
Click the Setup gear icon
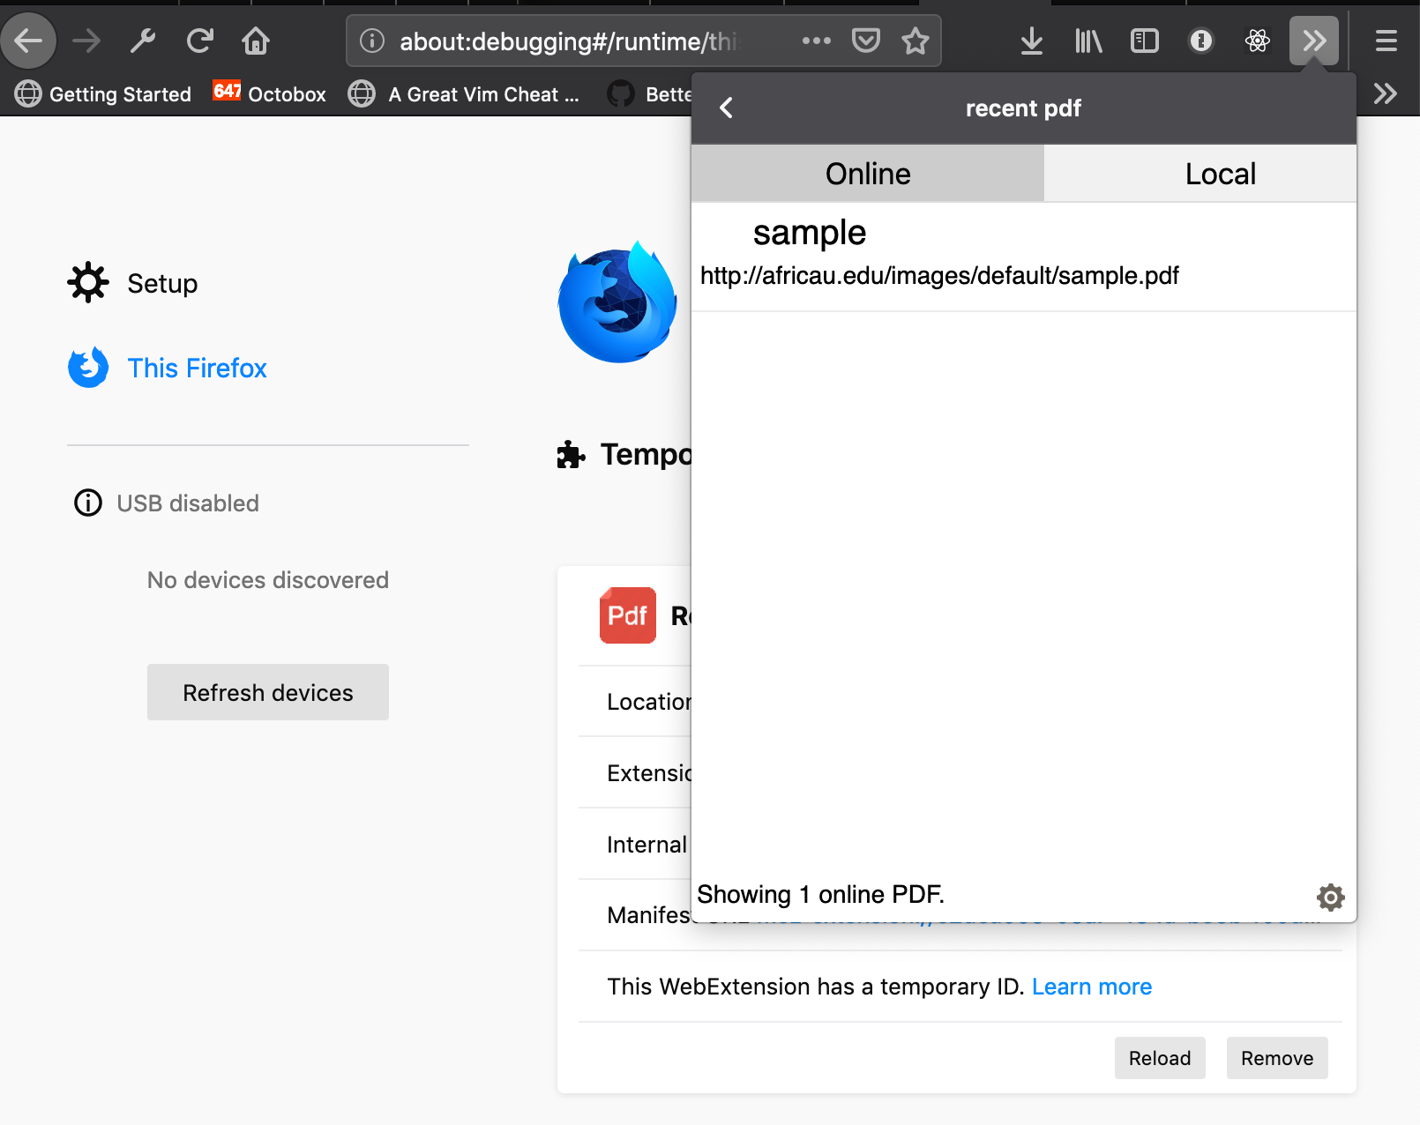click(88, 283)
